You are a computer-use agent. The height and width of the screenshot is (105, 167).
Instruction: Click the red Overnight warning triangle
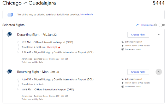click(x=59, y=47)
